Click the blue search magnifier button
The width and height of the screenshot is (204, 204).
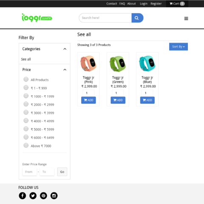tap(137, 18)
